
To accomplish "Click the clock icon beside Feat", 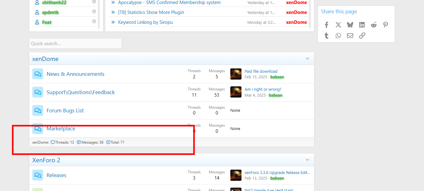I will click(x=94, y=22).
